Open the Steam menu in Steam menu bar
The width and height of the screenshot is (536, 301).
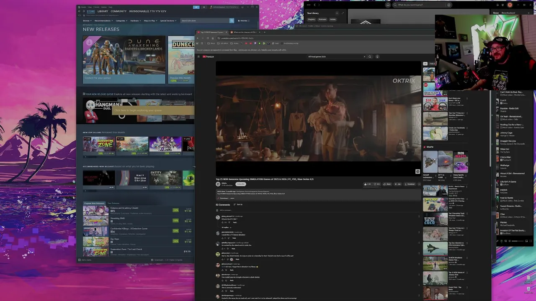(83, 7)
